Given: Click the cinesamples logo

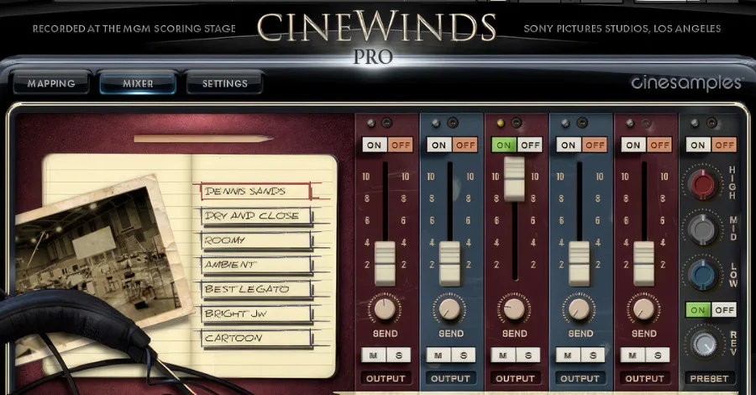Looking at the screenshot, I should (x=686, y=83).
